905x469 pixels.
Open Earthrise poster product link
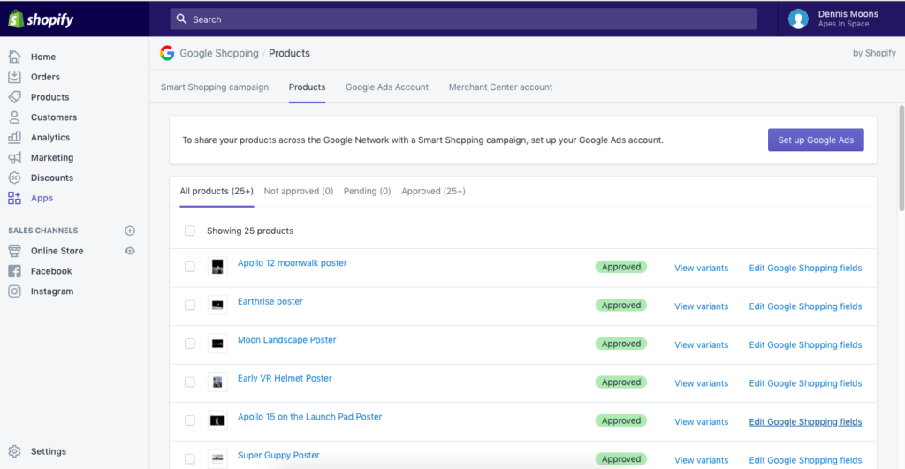coord(270,302)
